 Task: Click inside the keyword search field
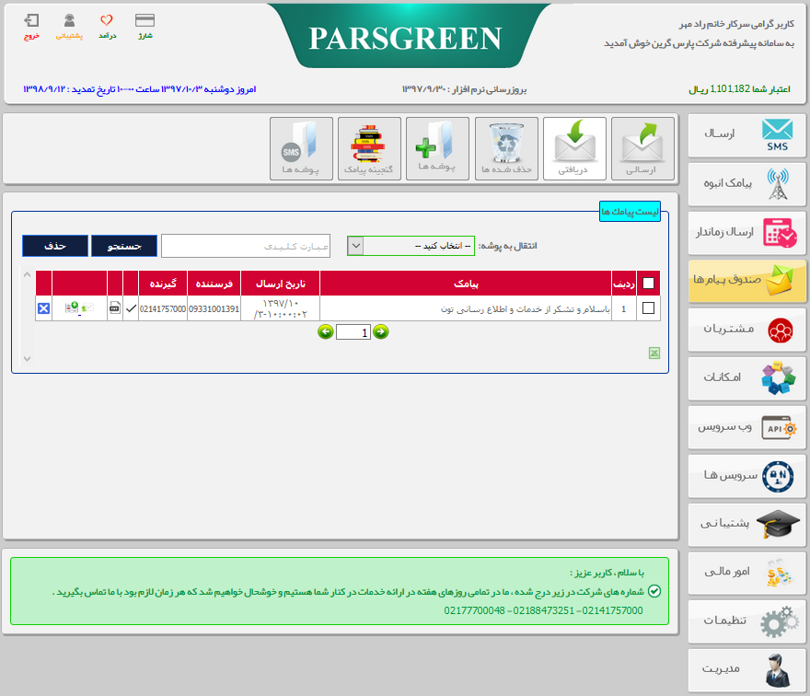point(245,246)
